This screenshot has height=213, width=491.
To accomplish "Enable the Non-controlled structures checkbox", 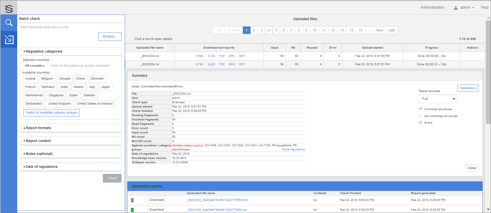I will pyautogui.click(x=421, y=116).
